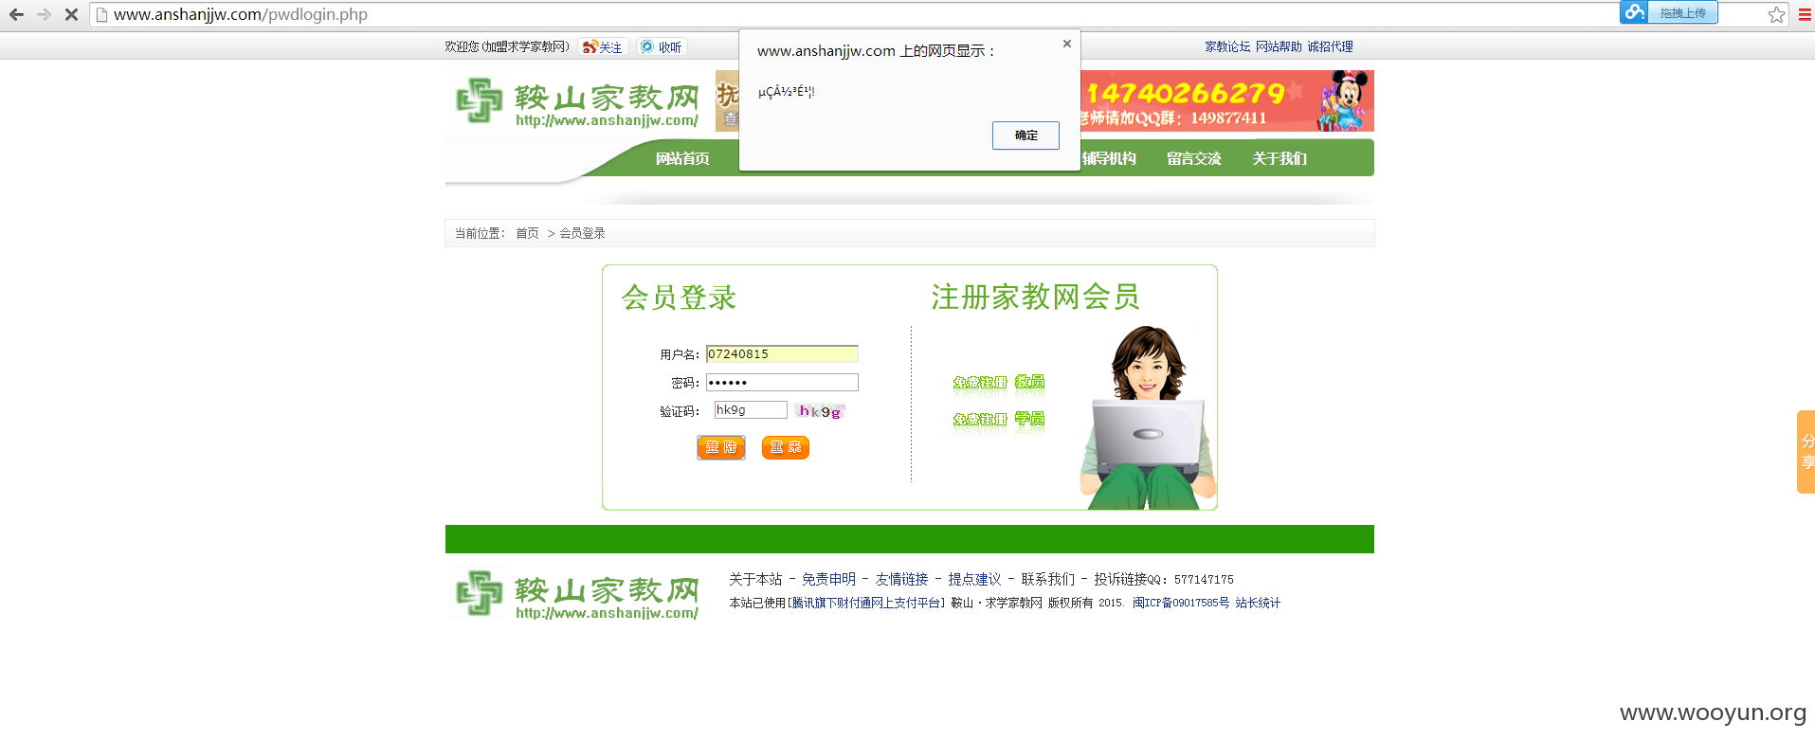Bookmark page with star icon
This screenshot has height=740, width=1815.
click(x=1776, y=14)
